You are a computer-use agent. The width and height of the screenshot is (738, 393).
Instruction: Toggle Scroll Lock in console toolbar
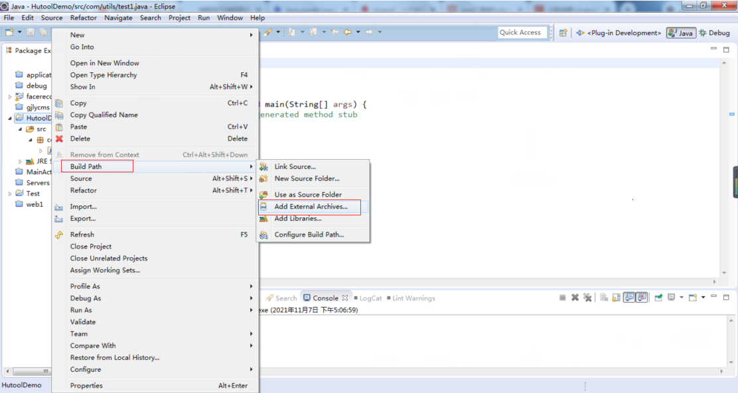click(616, 298)
